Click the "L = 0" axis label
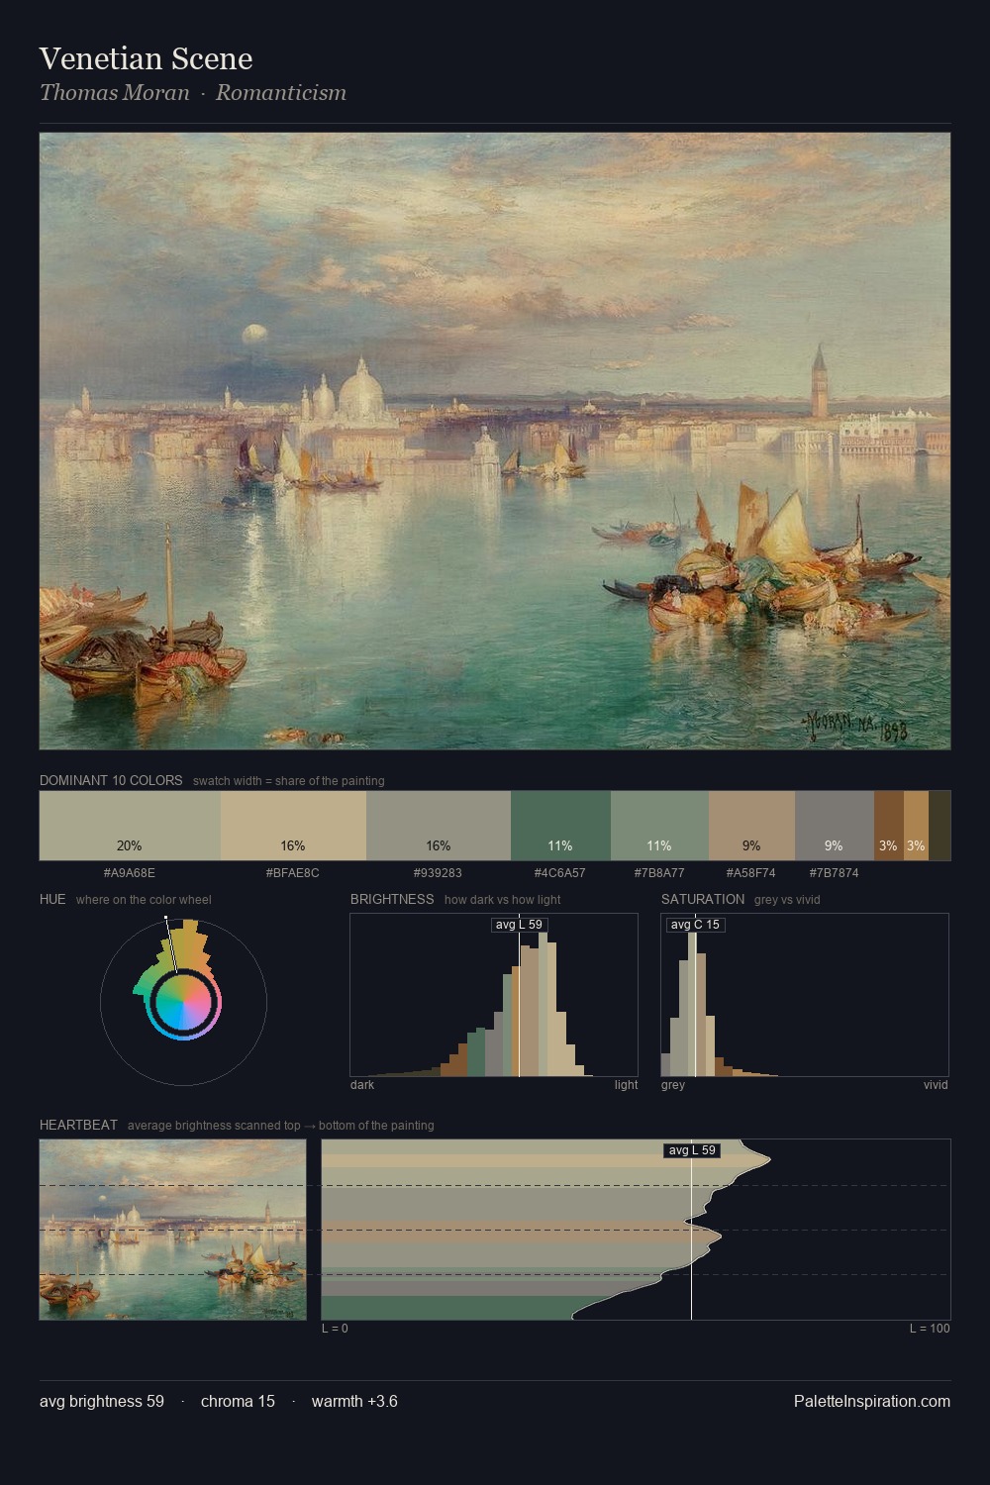990x1485 pixels. click(x=335, y=1329)
